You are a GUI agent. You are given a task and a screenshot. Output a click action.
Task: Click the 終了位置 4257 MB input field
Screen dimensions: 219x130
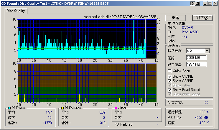196,64
